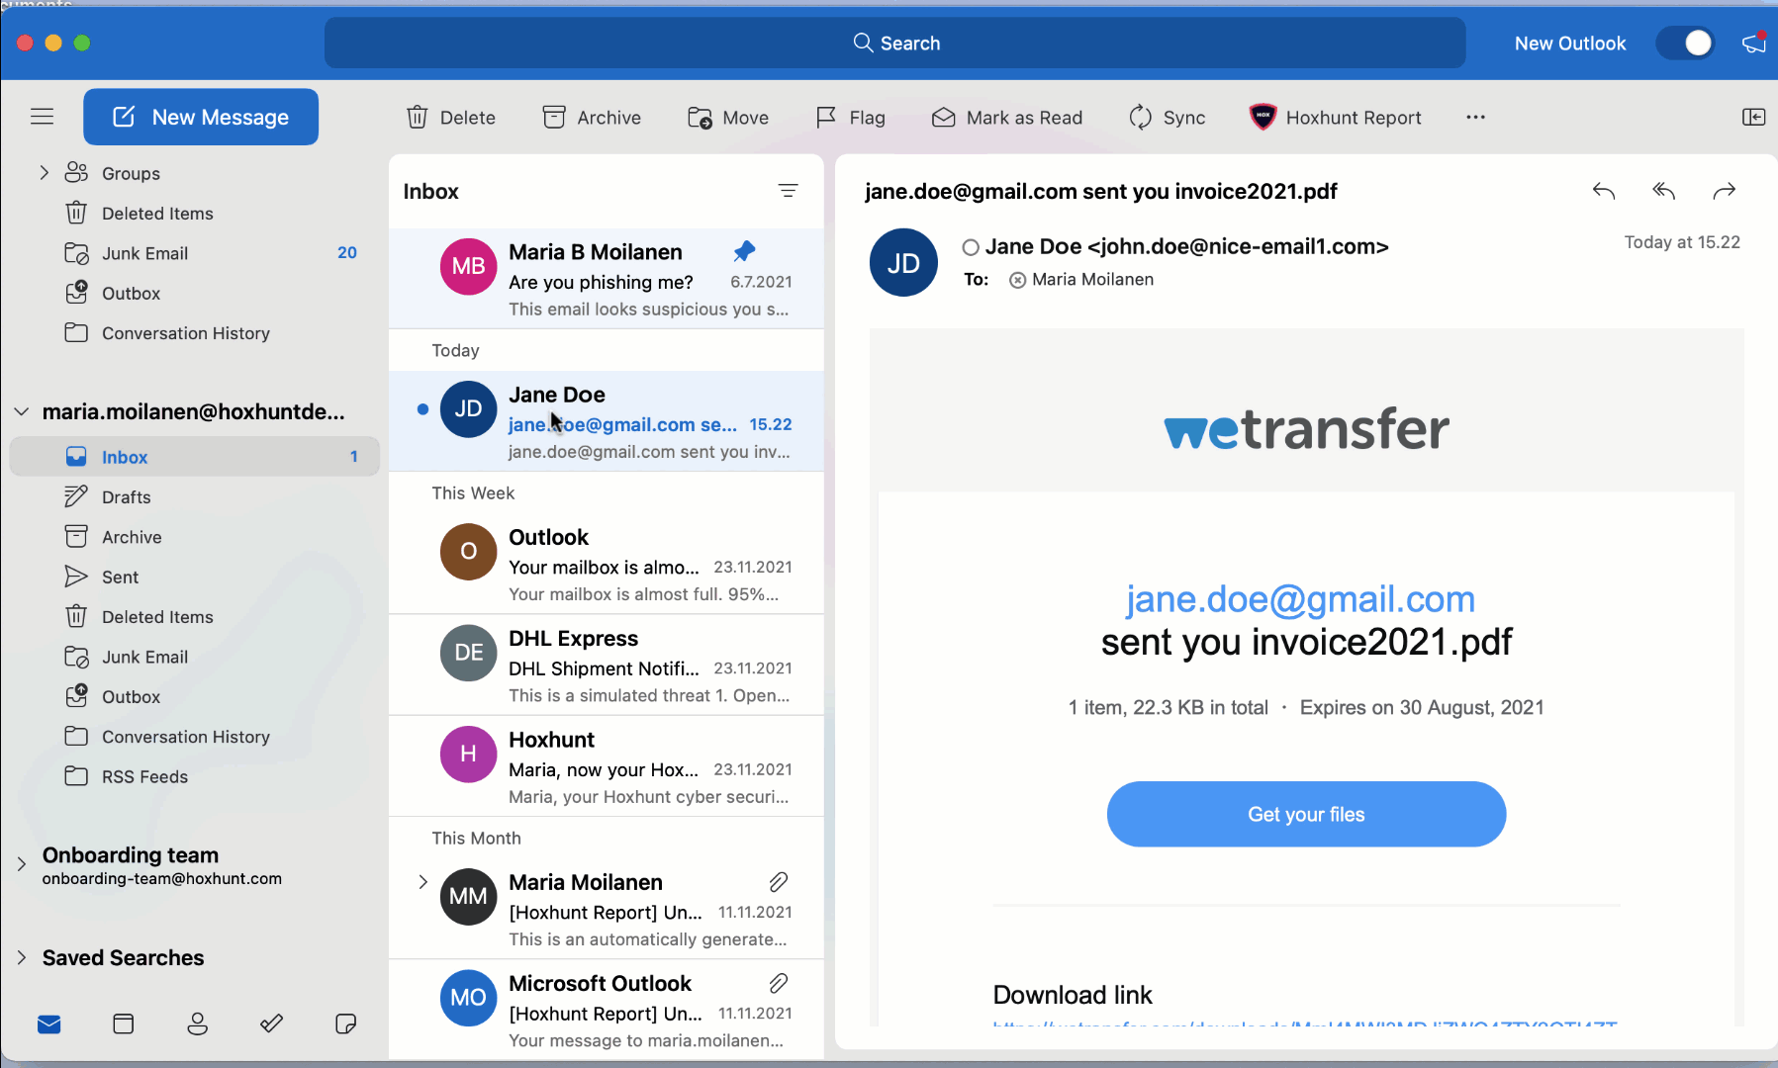The height and width of the screenshot is (1068, 1778).
Task: Open the inbox filter icon
Action: click(789, 191)
